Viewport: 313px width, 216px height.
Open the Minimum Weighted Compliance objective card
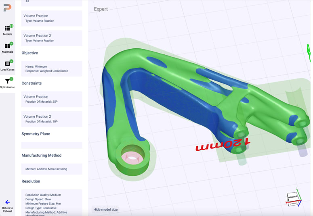coord(52,69)
